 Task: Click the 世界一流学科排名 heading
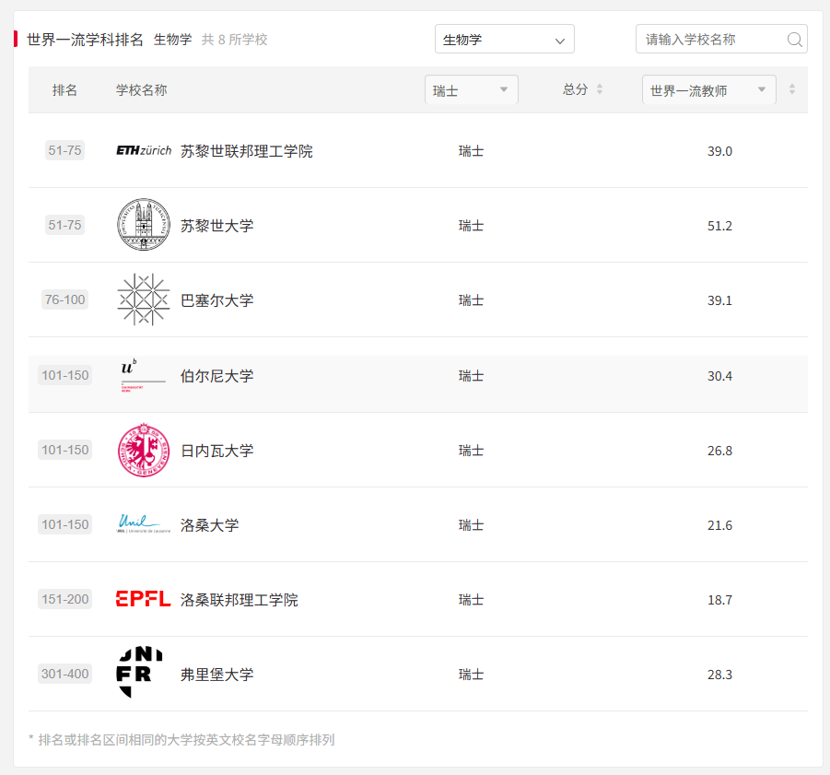point(85,40)
